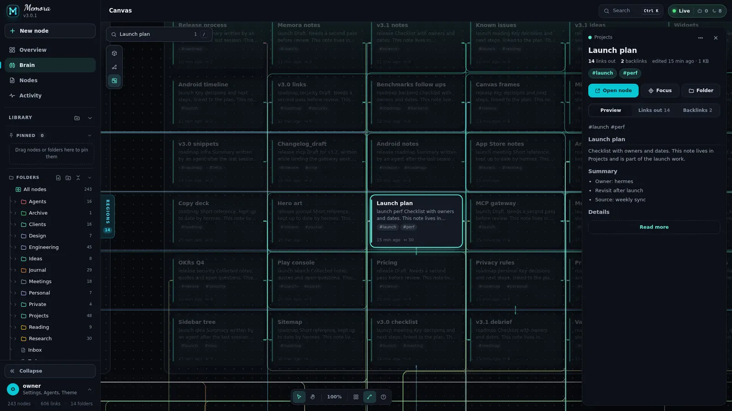Image resolution: width=732 pixels, height=411 pixels.
Task: Select the canvas board view icon
Action: pyautogui.click(x=114, y=81)
